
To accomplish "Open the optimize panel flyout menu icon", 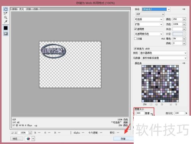I will click(x=184, y=9).
